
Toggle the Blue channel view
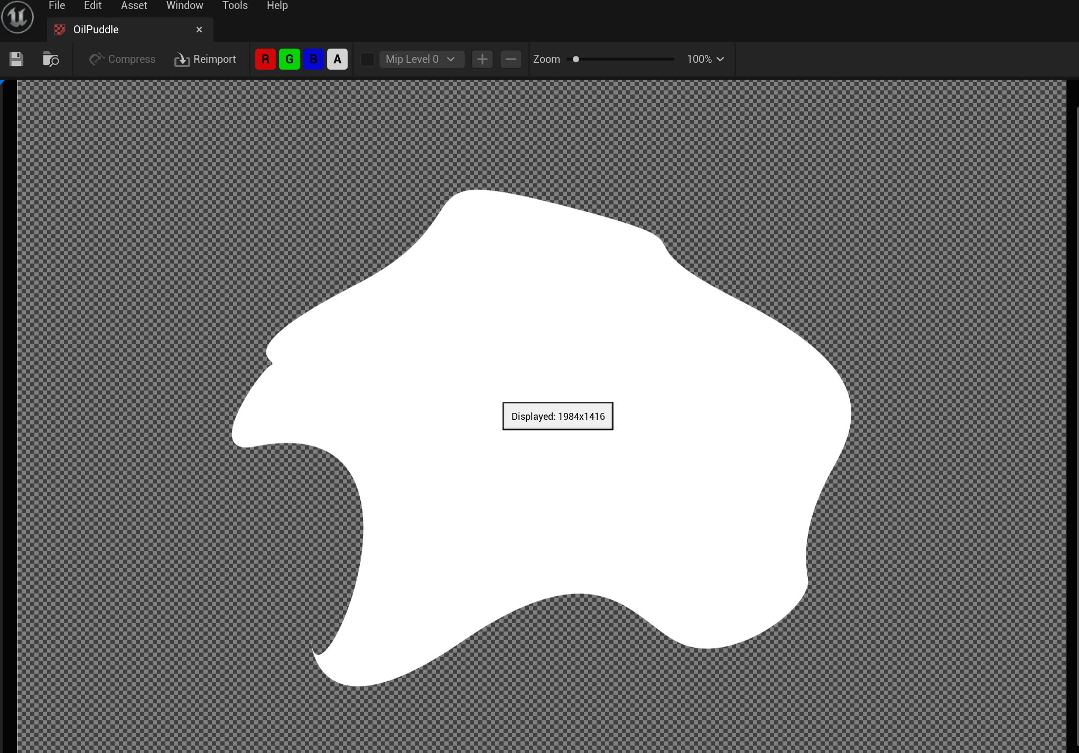(313, 59)
